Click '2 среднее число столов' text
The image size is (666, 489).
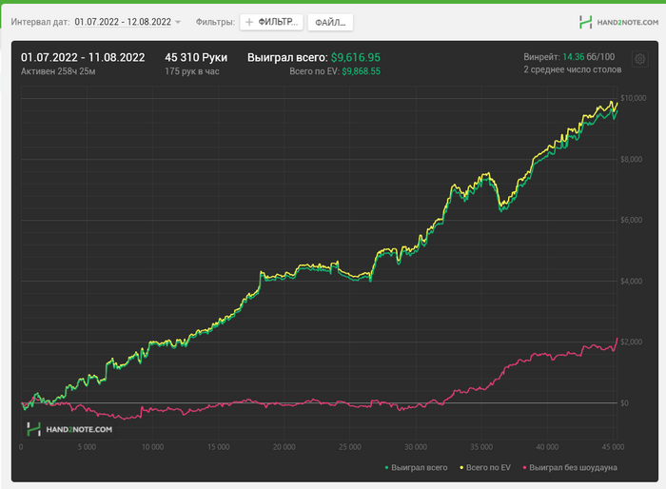coord(572,69)
